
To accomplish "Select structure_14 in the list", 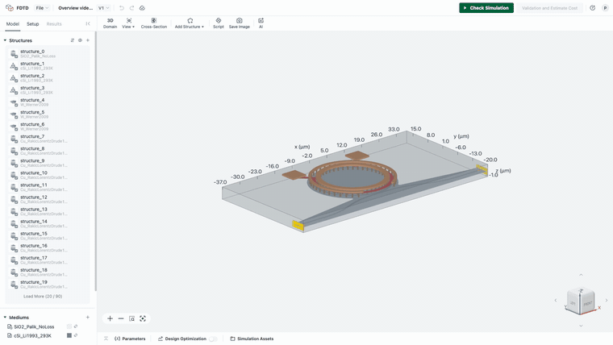I will coord(48,223).
